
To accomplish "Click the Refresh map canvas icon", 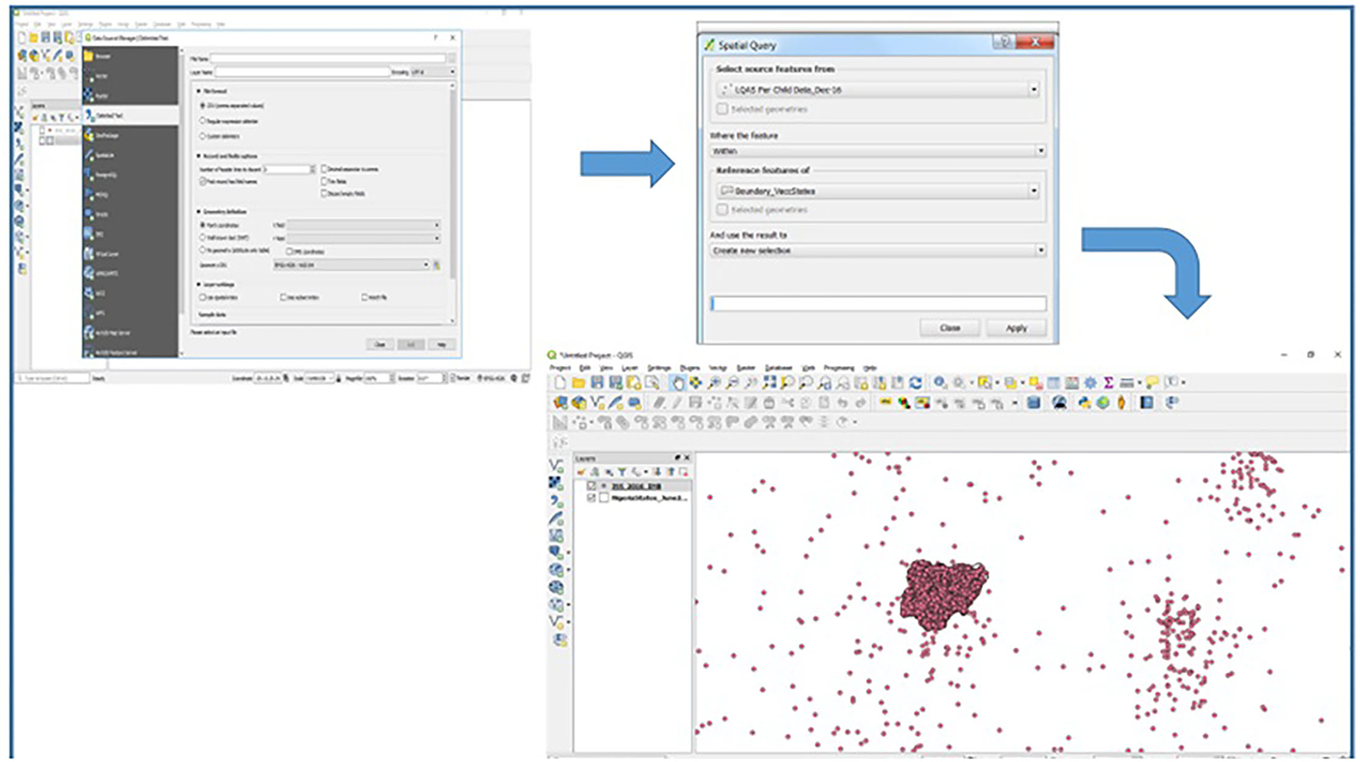I will [916, 383].
